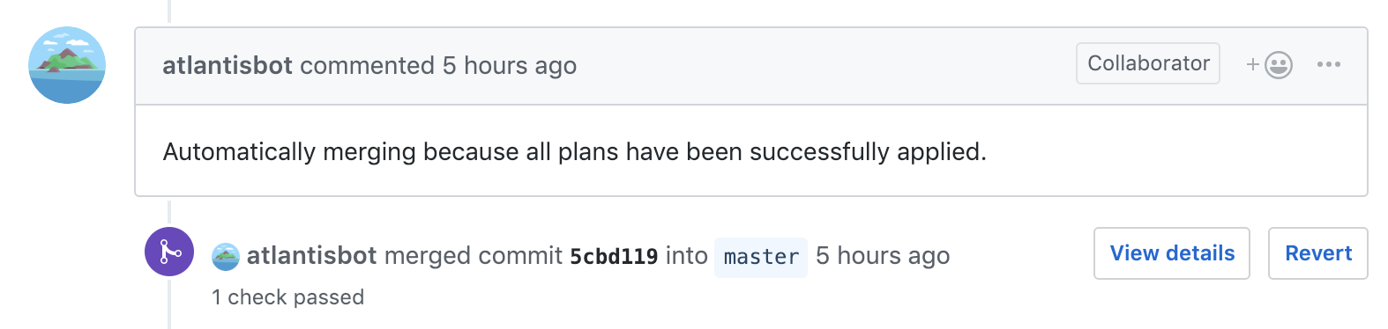This screenshot has width=1388, height=329.
Task: Click the purple merge event icon
Action: click(169, 252)
